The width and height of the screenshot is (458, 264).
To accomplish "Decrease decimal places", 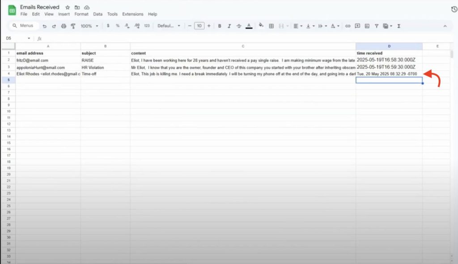I will [127, 26].
